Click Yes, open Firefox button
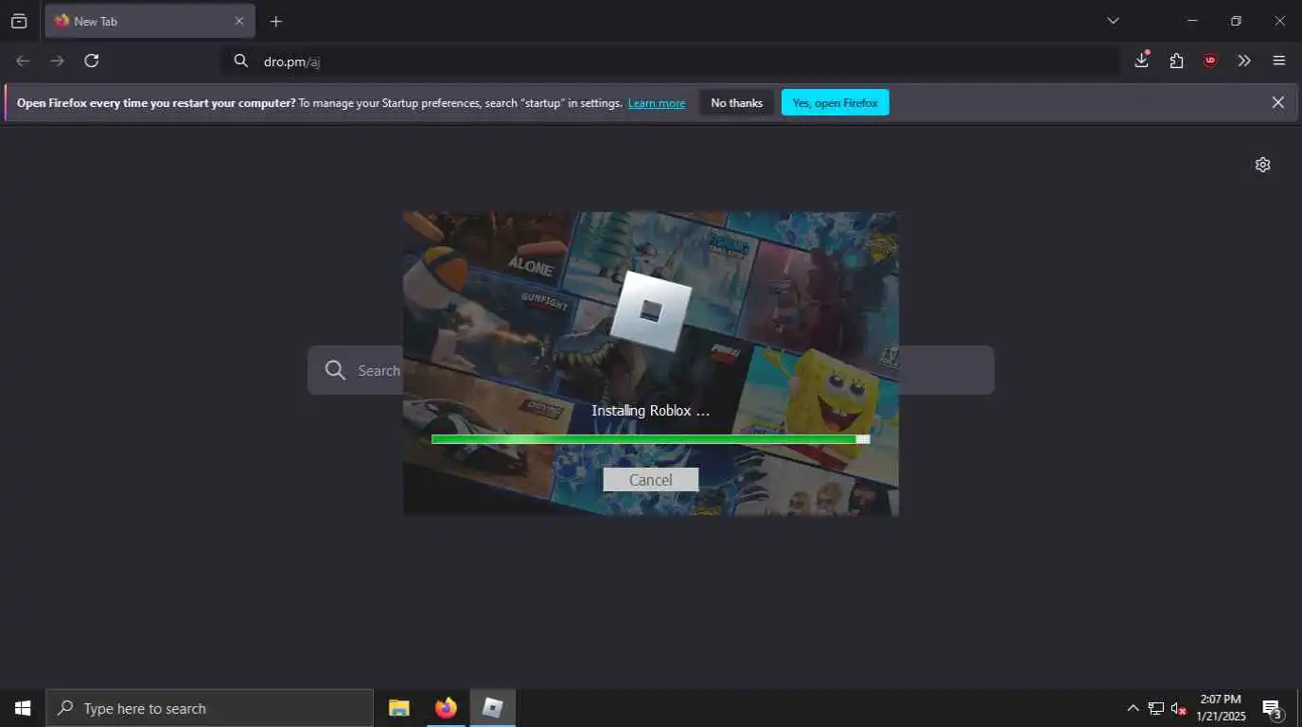1302x727 pixels. click(836, 103)
